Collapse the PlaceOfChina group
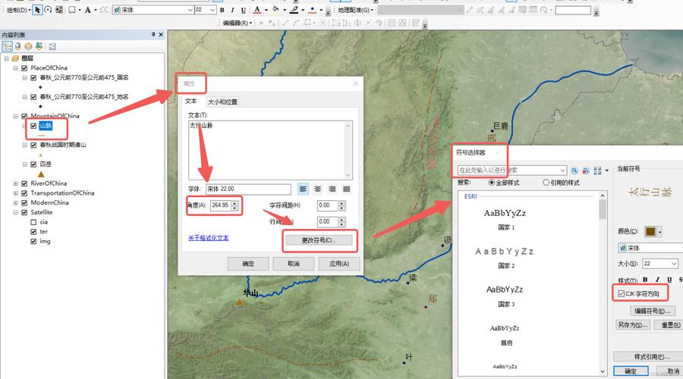Viewport: 683px width, 379px height. pos(16,68)
